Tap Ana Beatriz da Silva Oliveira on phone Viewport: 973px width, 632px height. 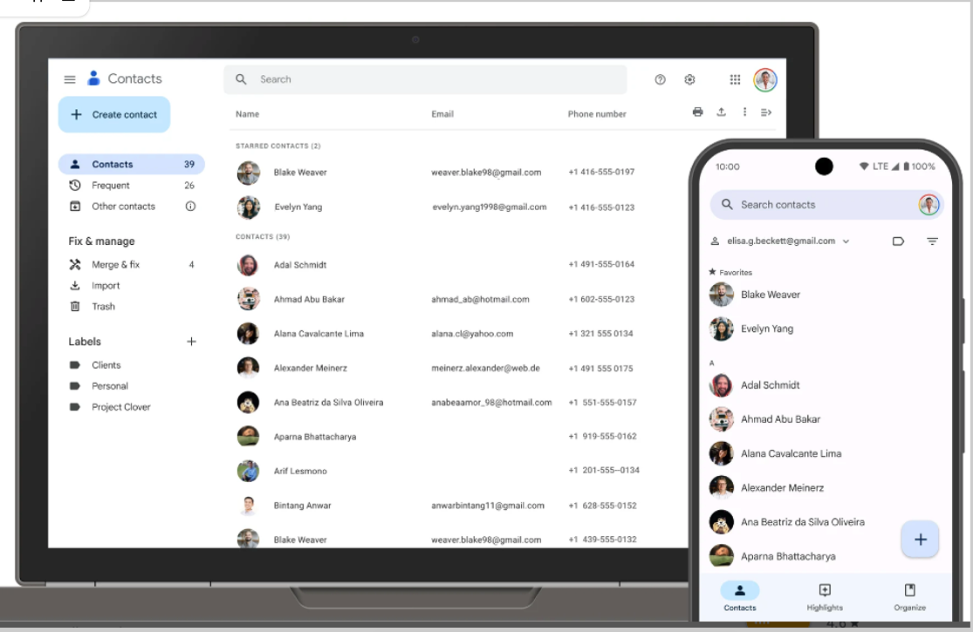coord(804,521)
